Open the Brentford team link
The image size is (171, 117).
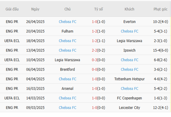[68, 70]
